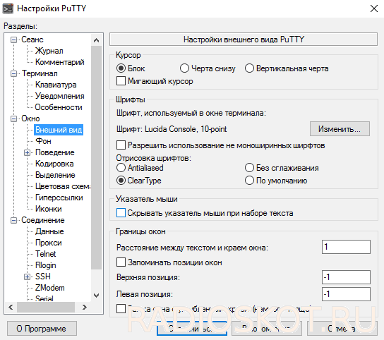
Task: Click the horizontal scrollbar thumb in tree
Action: (46, 308)
